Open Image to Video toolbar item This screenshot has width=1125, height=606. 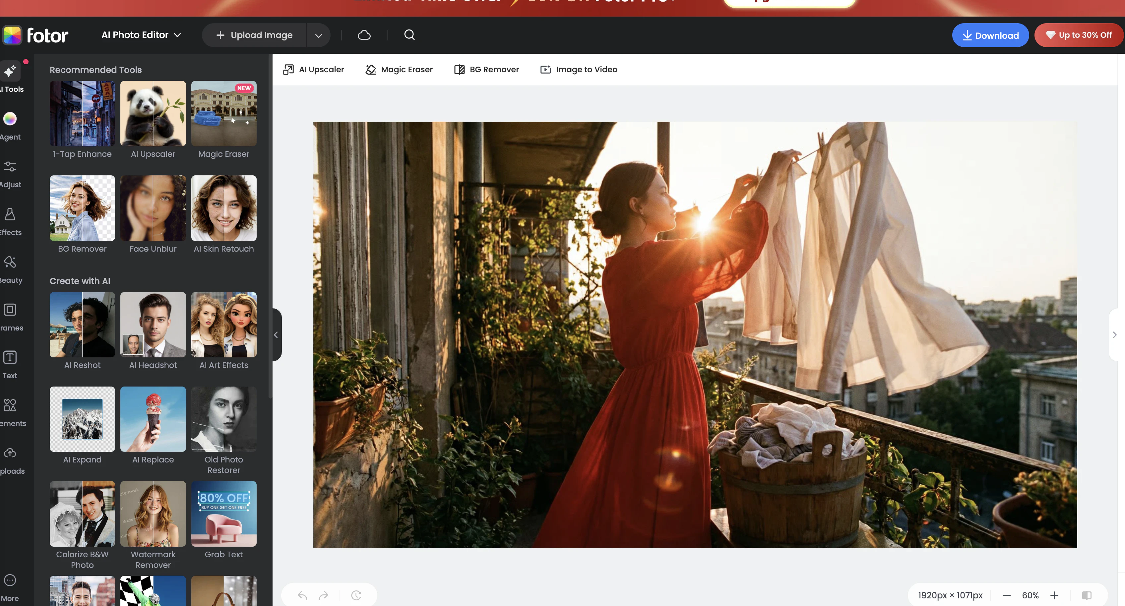tap(579, 69)
